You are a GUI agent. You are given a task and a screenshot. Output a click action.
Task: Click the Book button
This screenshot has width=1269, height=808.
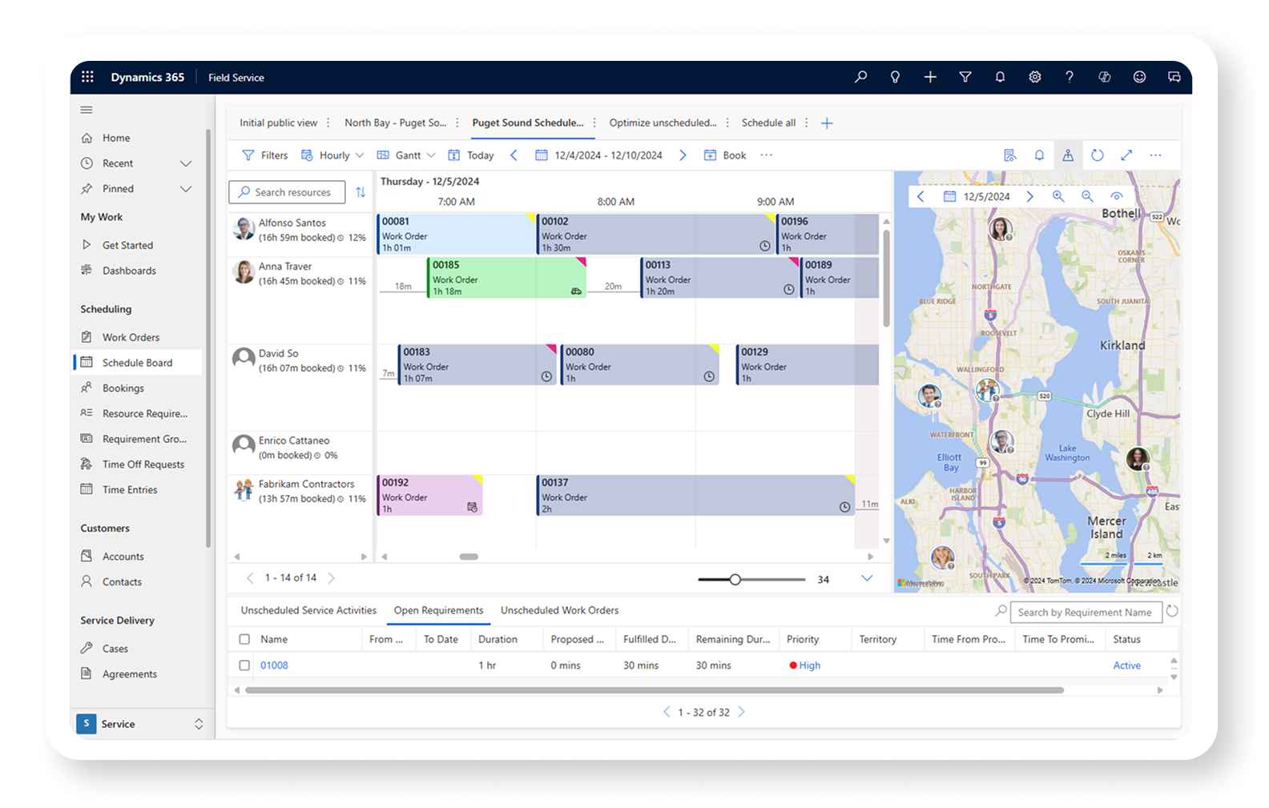[x=725, y=155]
